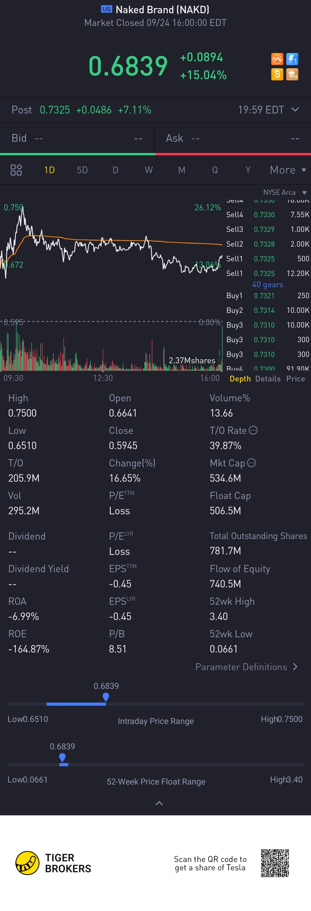Tap the Volume% 13.66 value
This screenshot has width=311, height=911.
[221, 413]
